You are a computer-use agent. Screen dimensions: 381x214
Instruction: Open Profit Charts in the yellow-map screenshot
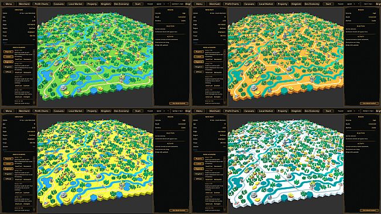(x=42, y=111)
